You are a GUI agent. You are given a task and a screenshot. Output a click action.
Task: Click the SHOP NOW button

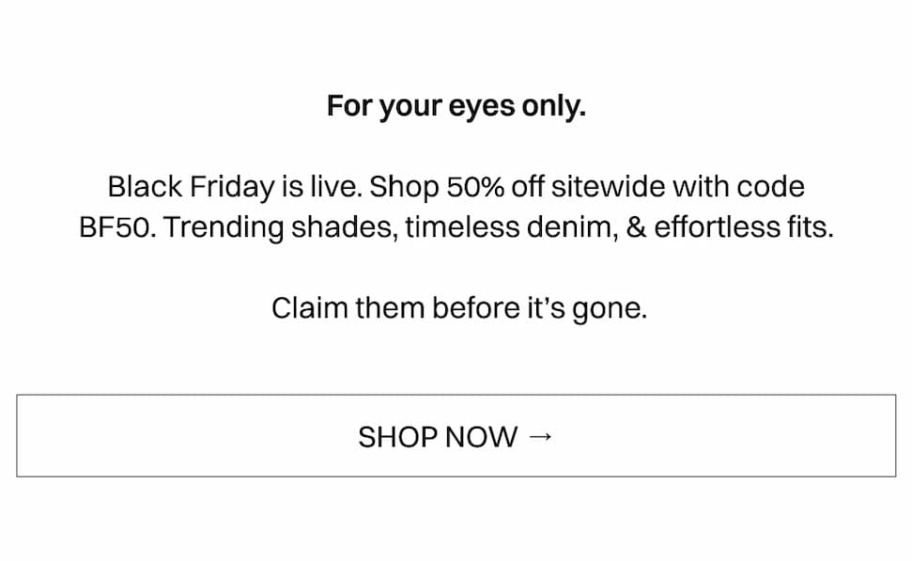click(456, 436)
